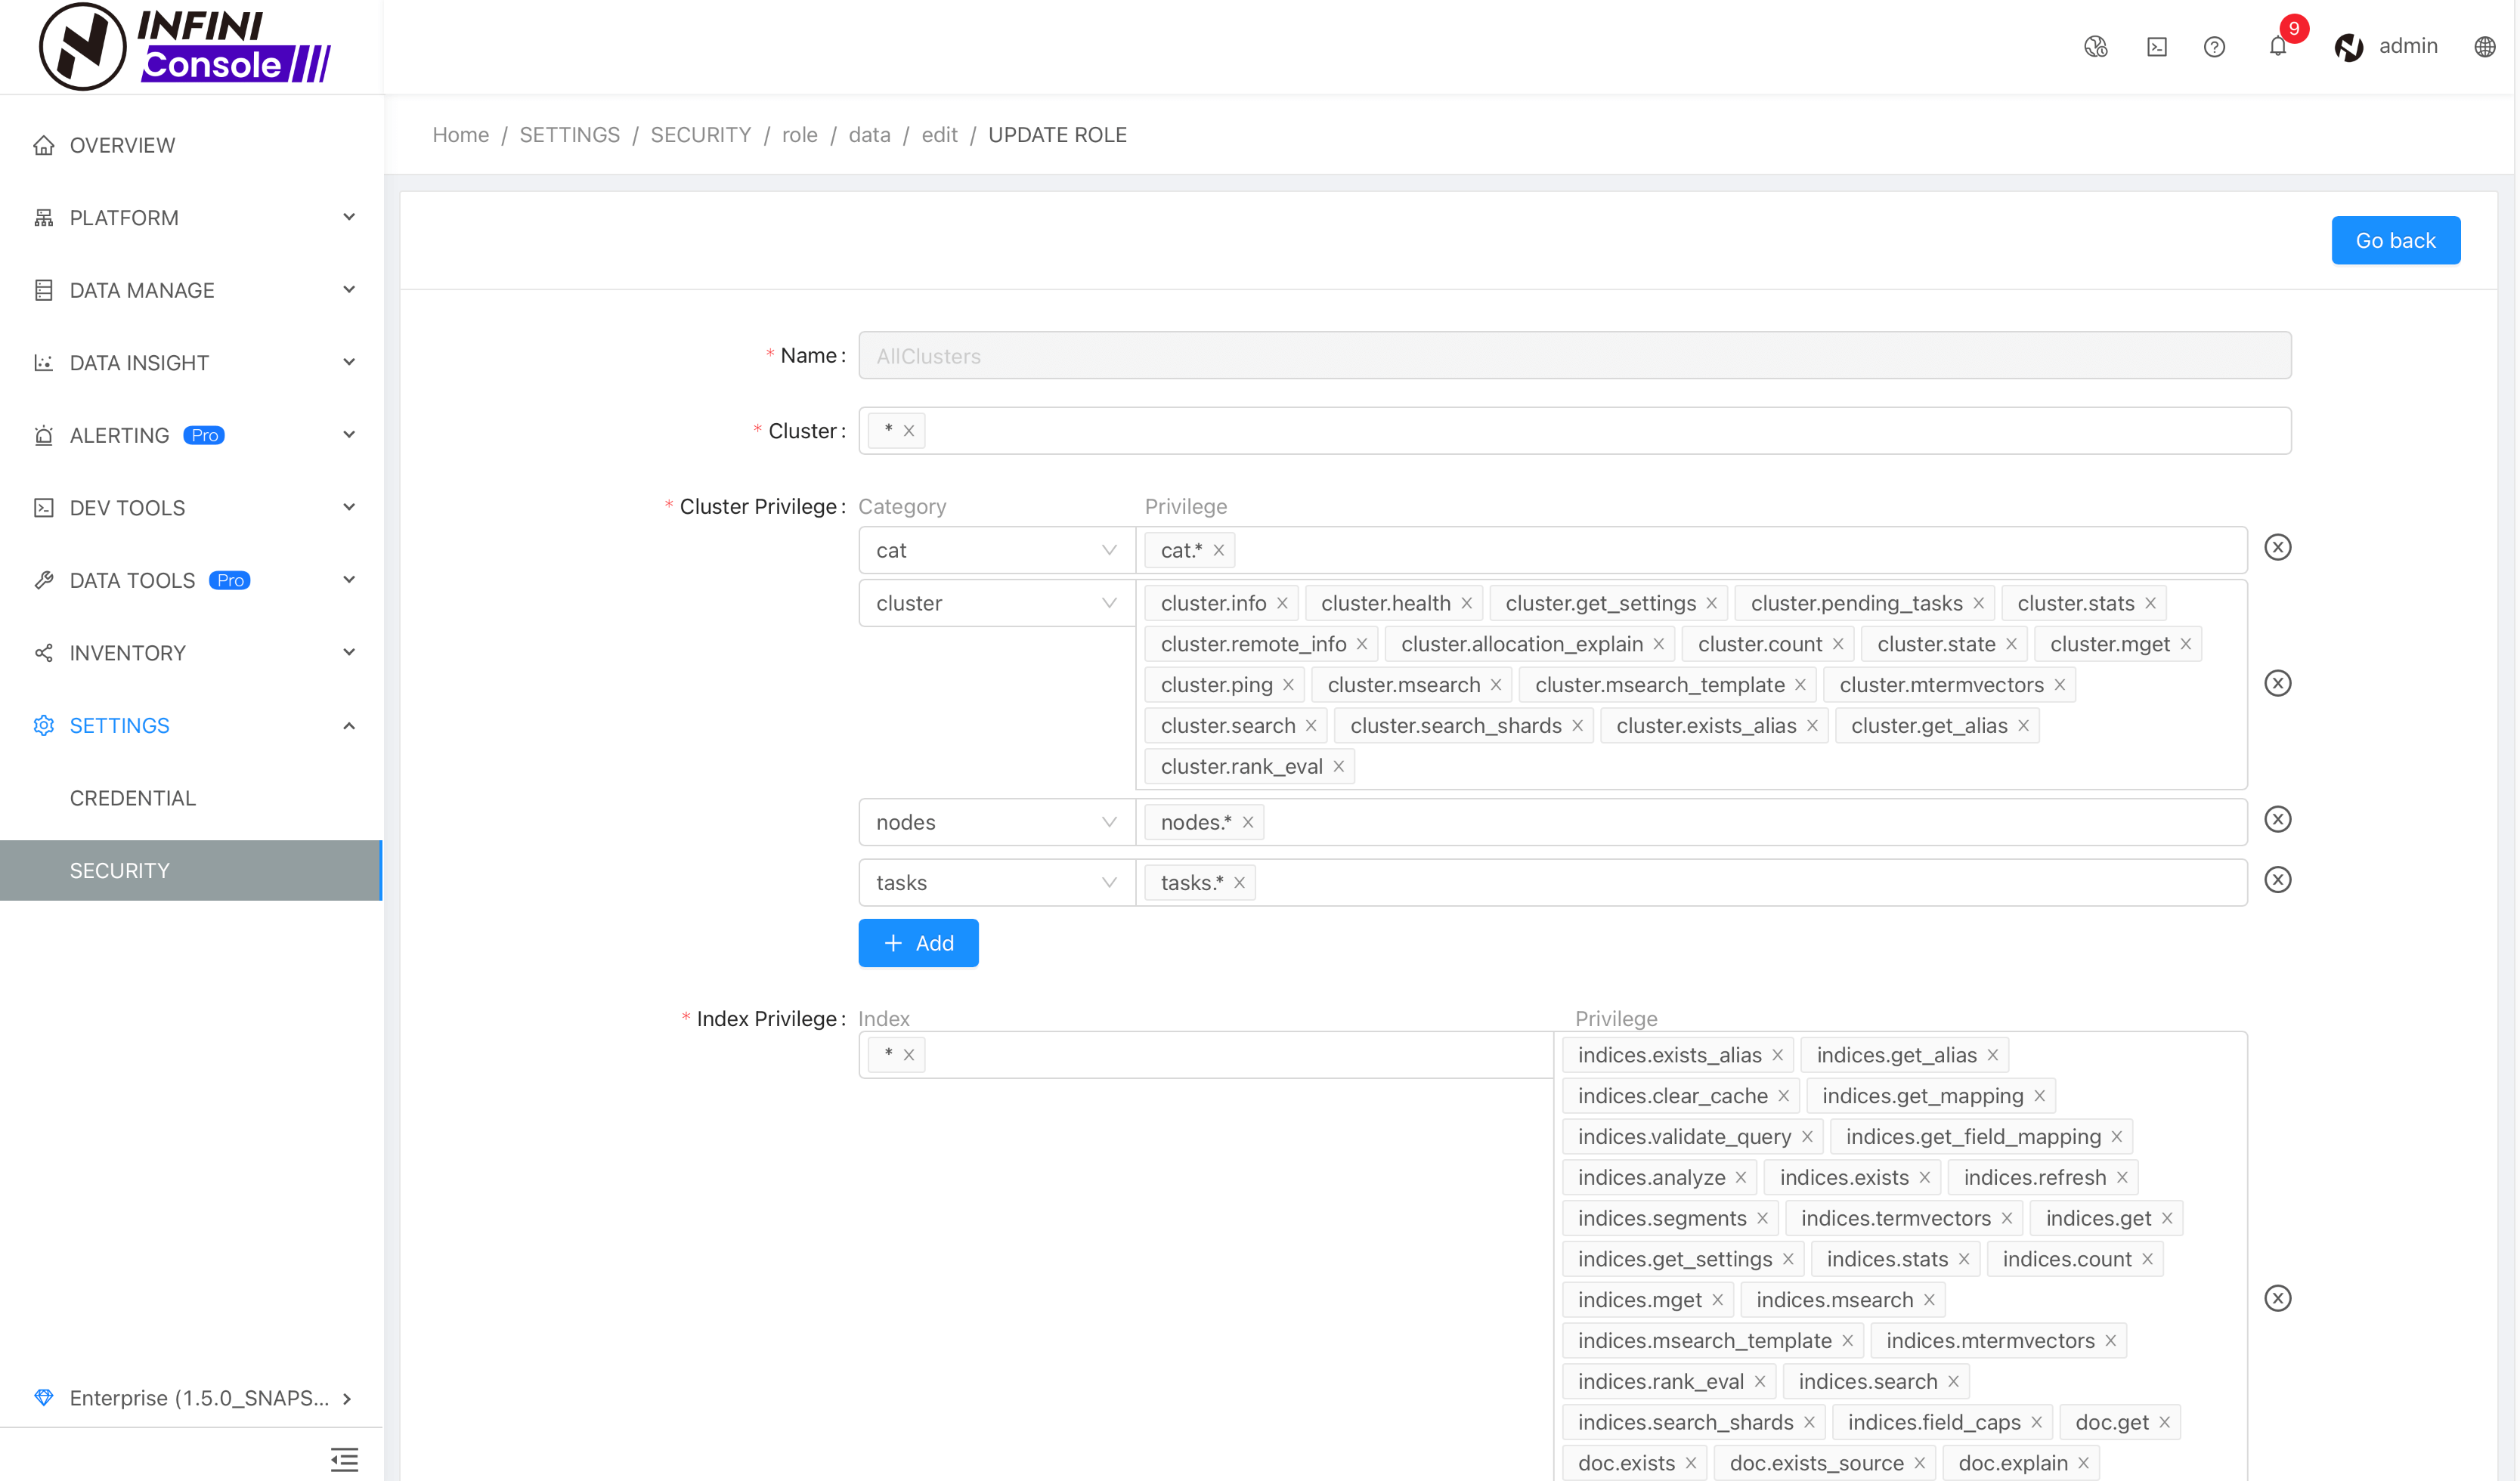Expand the DATA MANAGE menu

point(191,290)
